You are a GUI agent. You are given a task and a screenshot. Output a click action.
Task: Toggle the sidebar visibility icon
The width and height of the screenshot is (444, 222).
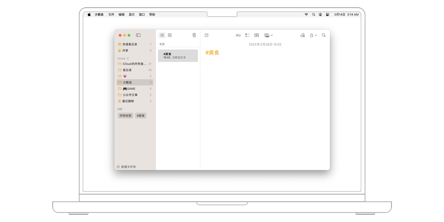[138, 35]
